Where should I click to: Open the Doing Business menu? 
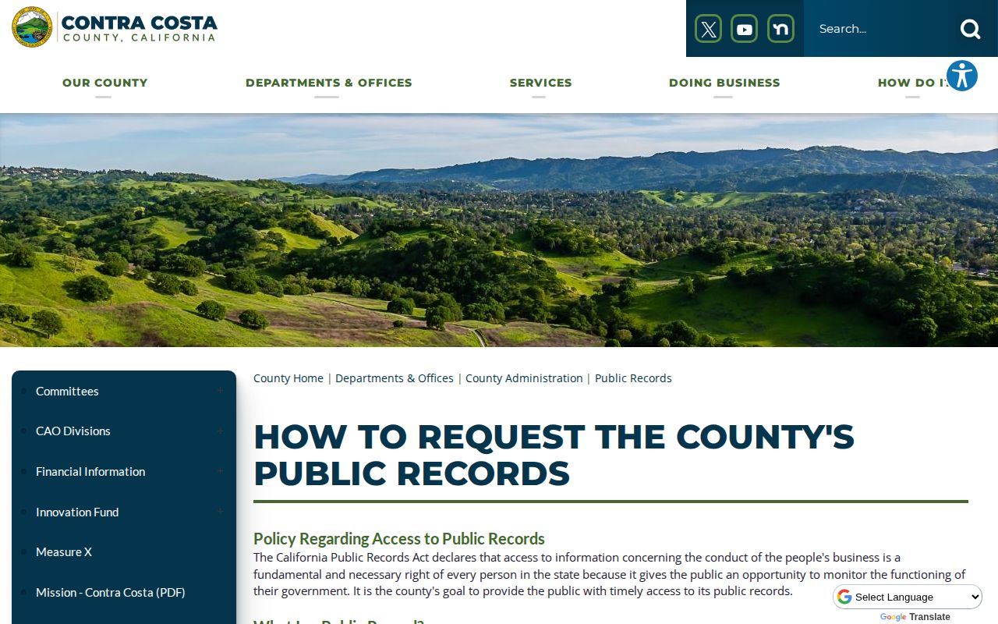pos(724,83)
